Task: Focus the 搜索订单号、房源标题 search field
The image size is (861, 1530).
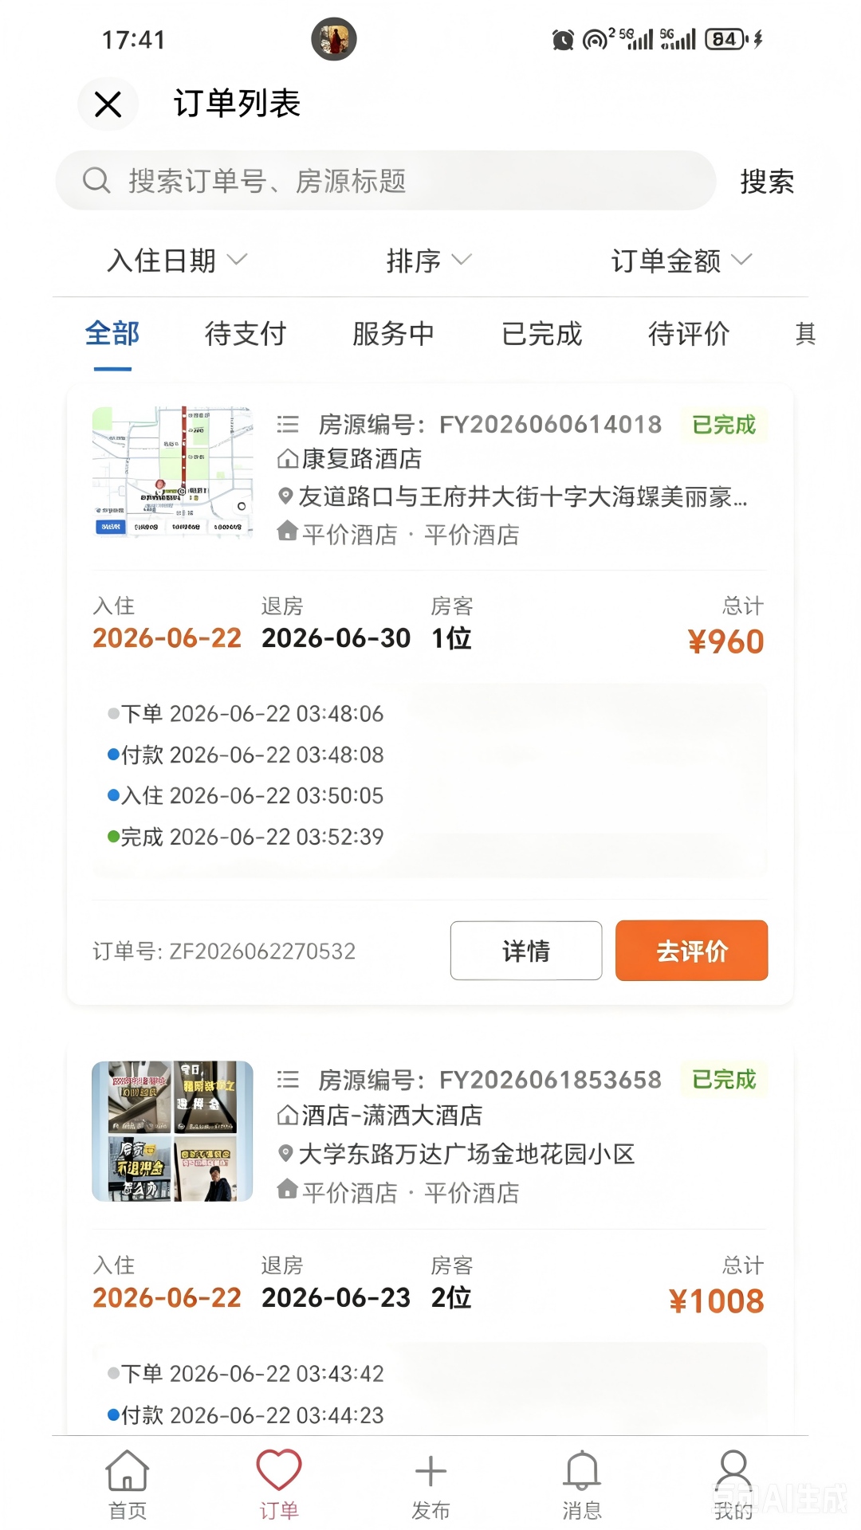Action: (x=386, y=181)
